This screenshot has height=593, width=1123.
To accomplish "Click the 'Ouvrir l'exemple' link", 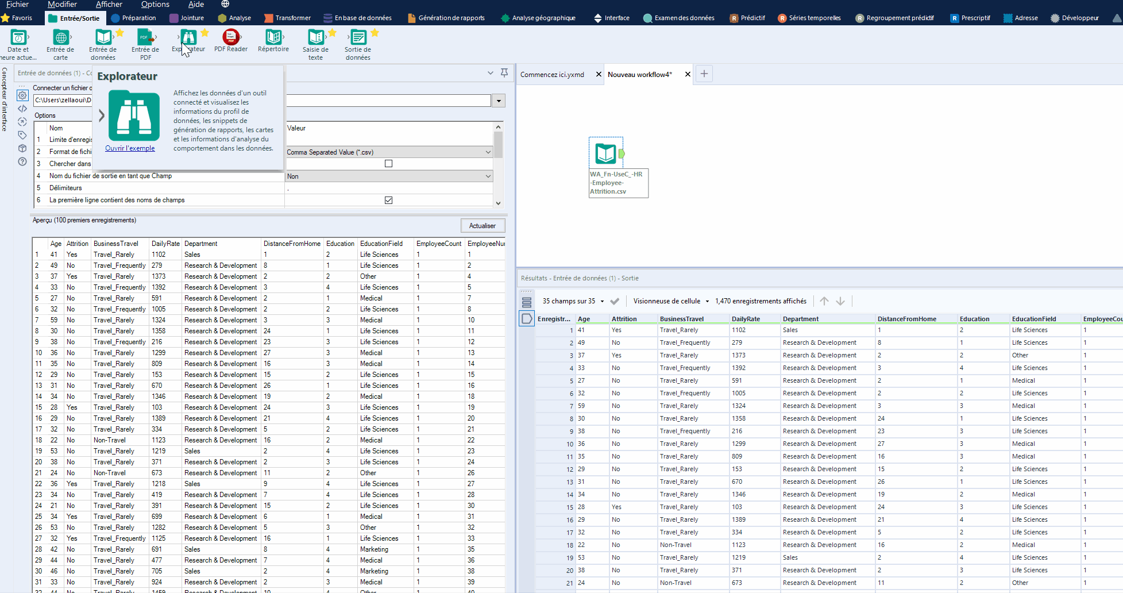I will click(130, 148).
